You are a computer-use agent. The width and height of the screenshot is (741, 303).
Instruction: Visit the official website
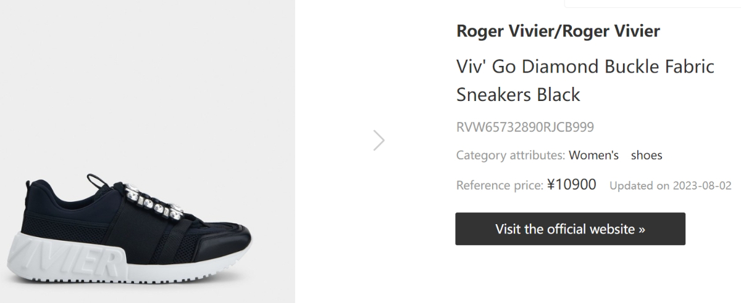570,229
